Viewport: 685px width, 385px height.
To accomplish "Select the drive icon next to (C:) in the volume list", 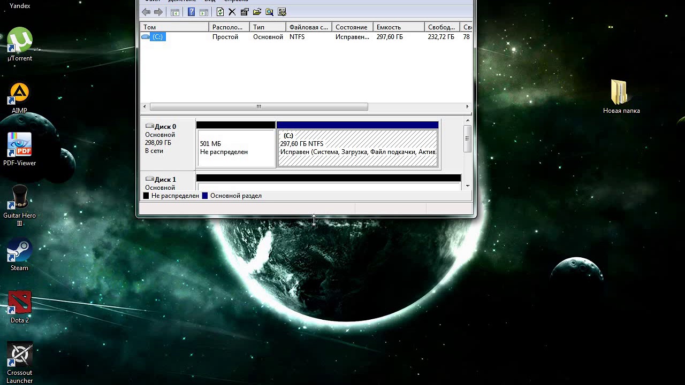I will point(146,37).
